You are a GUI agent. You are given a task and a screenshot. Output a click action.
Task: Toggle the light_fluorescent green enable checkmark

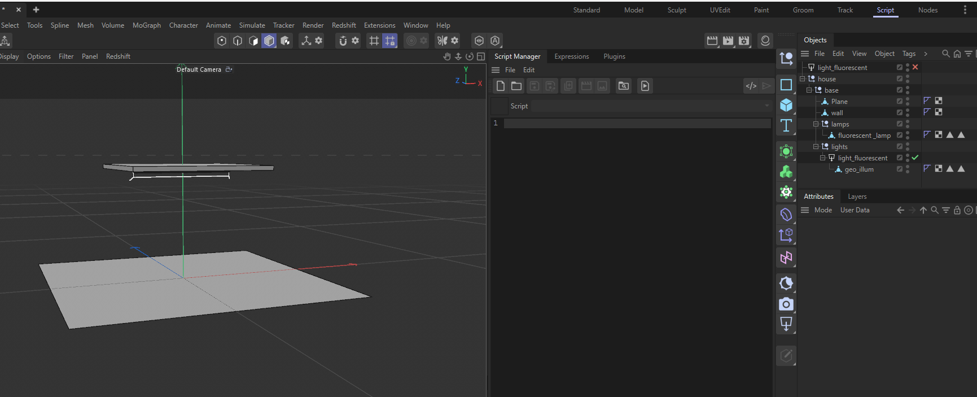pos(915,158)
